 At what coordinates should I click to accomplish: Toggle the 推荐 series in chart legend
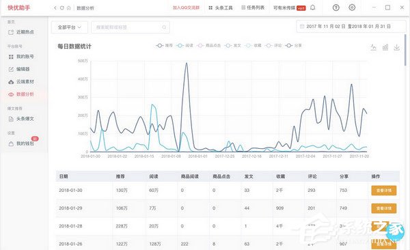point(164,46)
